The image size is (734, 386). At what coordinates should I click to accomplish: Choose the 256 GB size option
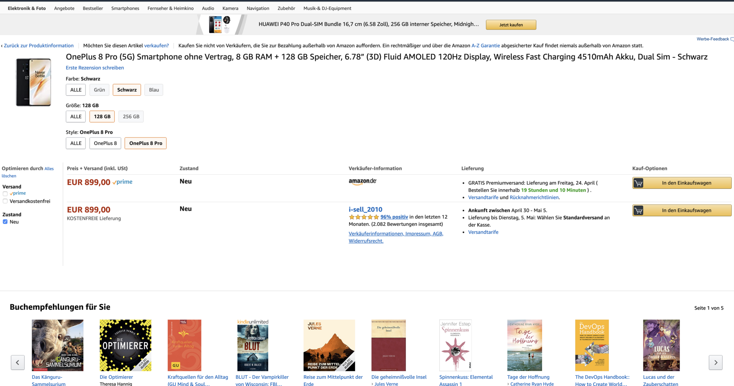coord(131,116)
